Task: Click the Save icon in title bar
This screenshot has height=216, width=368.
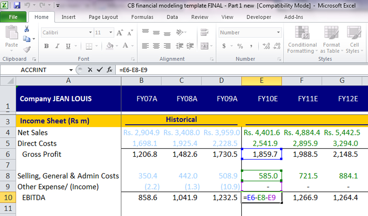Action: (17, 5)
